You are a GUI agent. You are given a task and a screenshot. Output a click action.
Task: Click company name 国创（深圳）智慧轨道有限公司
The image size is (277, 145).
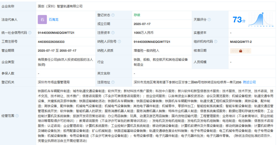click(60, 6)
